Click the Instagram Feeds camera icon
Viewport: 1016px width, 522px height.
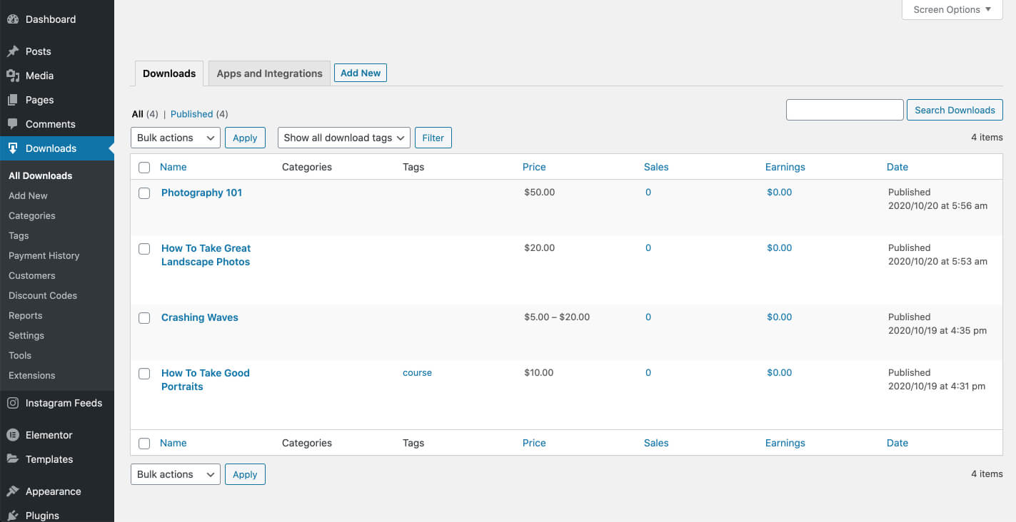(x=13, y=403)
